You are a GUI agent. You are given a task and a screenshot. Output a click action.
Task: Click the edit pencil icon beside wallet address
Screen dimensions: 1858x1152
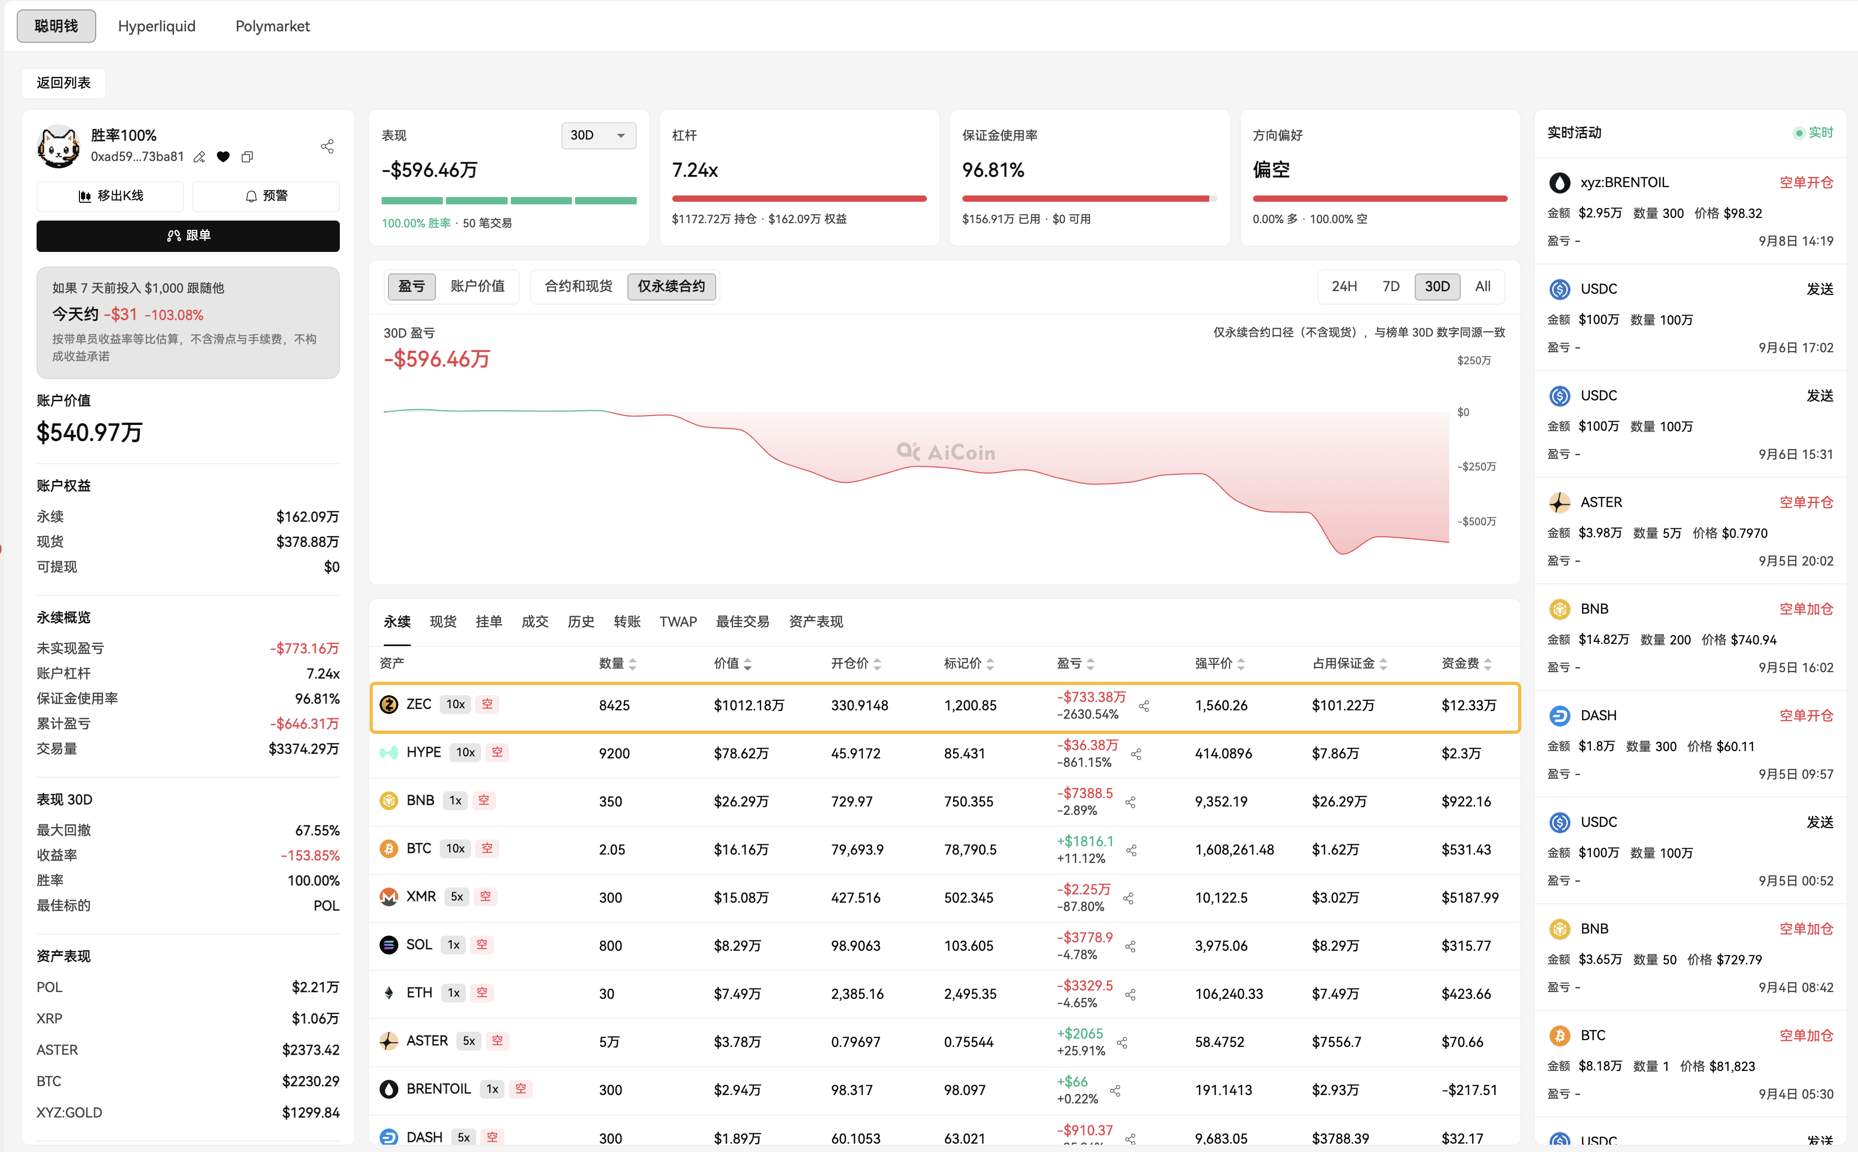pos(200,157)
